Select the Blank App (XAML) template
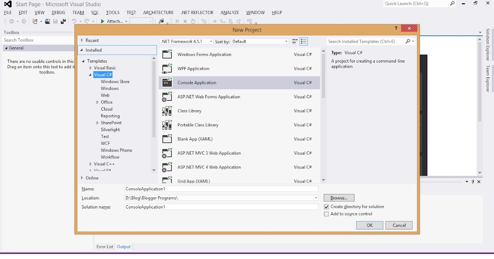The image size is (494, 259). (x=239, y=139)
